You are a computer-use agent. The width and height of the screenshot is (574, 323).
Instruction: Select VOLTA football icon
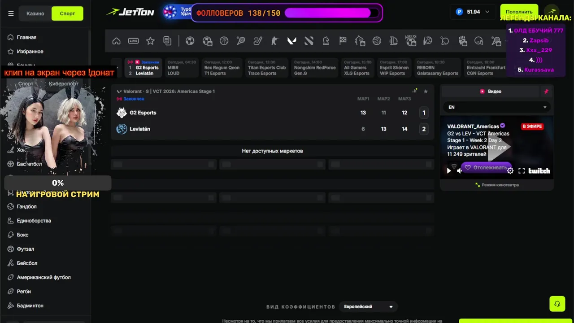click(x=411, y=41)
